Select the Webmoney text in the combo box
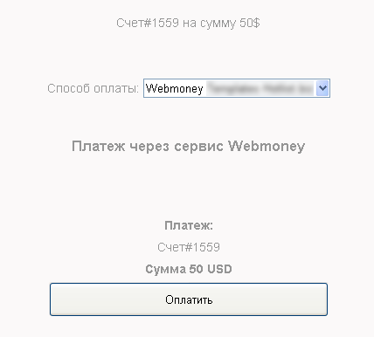 click(x=175, y=88)
